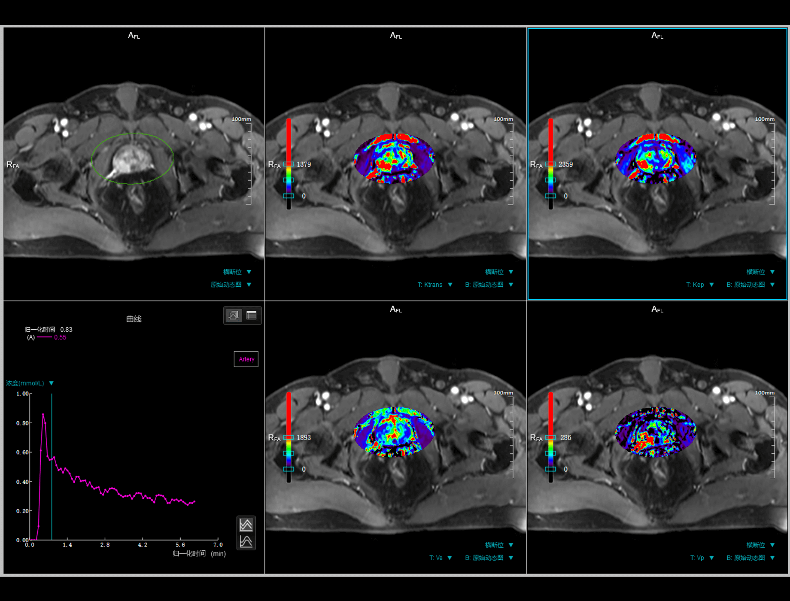790x601 pixels.
Task: Switch curve panel to table view
Action: tap(252, 316)
